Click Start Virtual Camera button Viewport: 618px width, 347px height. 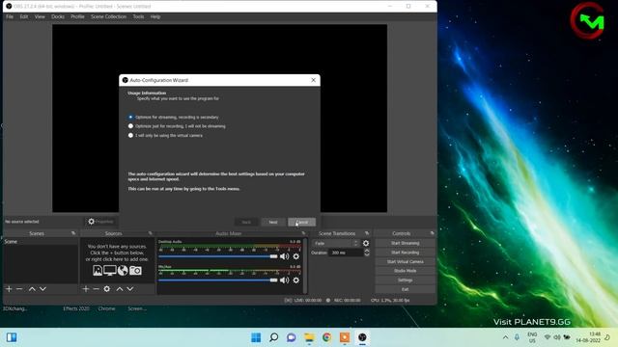(406, 261)
